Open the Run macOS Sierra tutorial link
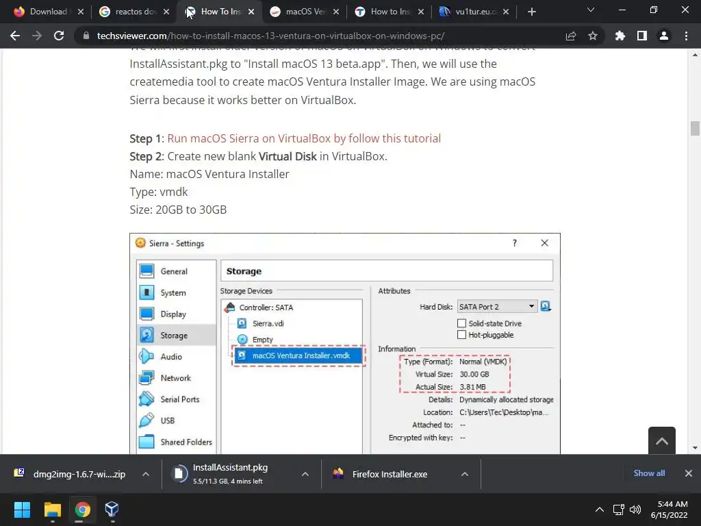Image resolution: width=701 pixels, height=526 pixels. coord(304,138)
